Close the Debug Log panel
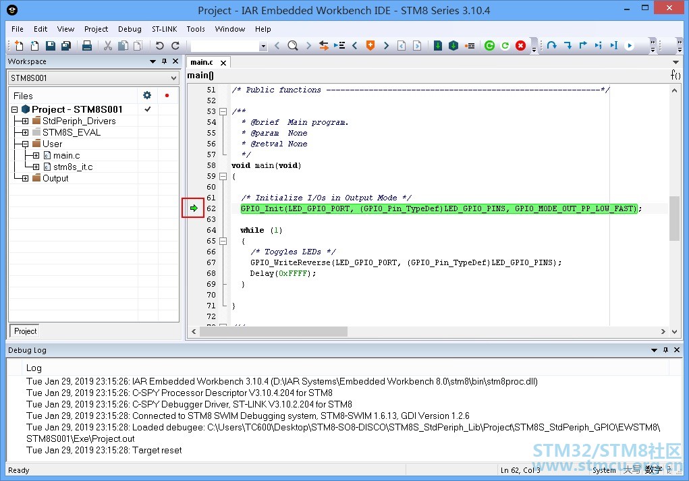 (x=677, y=350)
